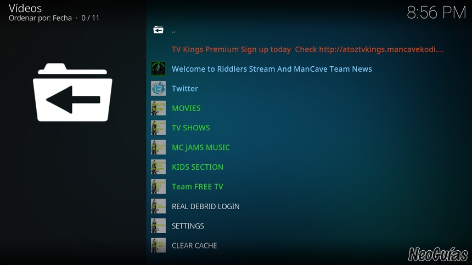Viewport: 472px width, 265px height.
Task: Click the SETTINGS thumbnail icon
Action: point(158,226)
